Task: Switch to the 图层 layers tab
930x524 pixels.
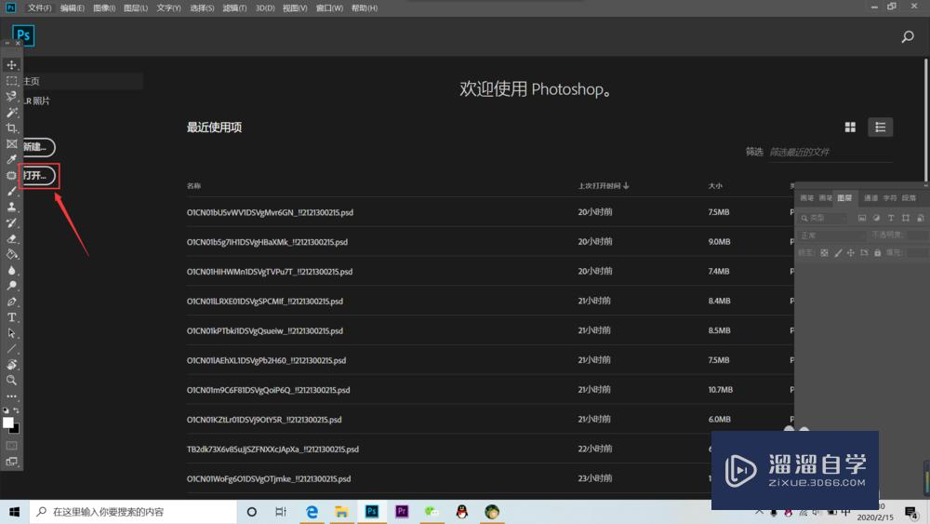Action: 844,197
